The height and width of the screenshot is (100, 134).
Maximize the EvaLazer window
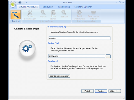(119, 2)
